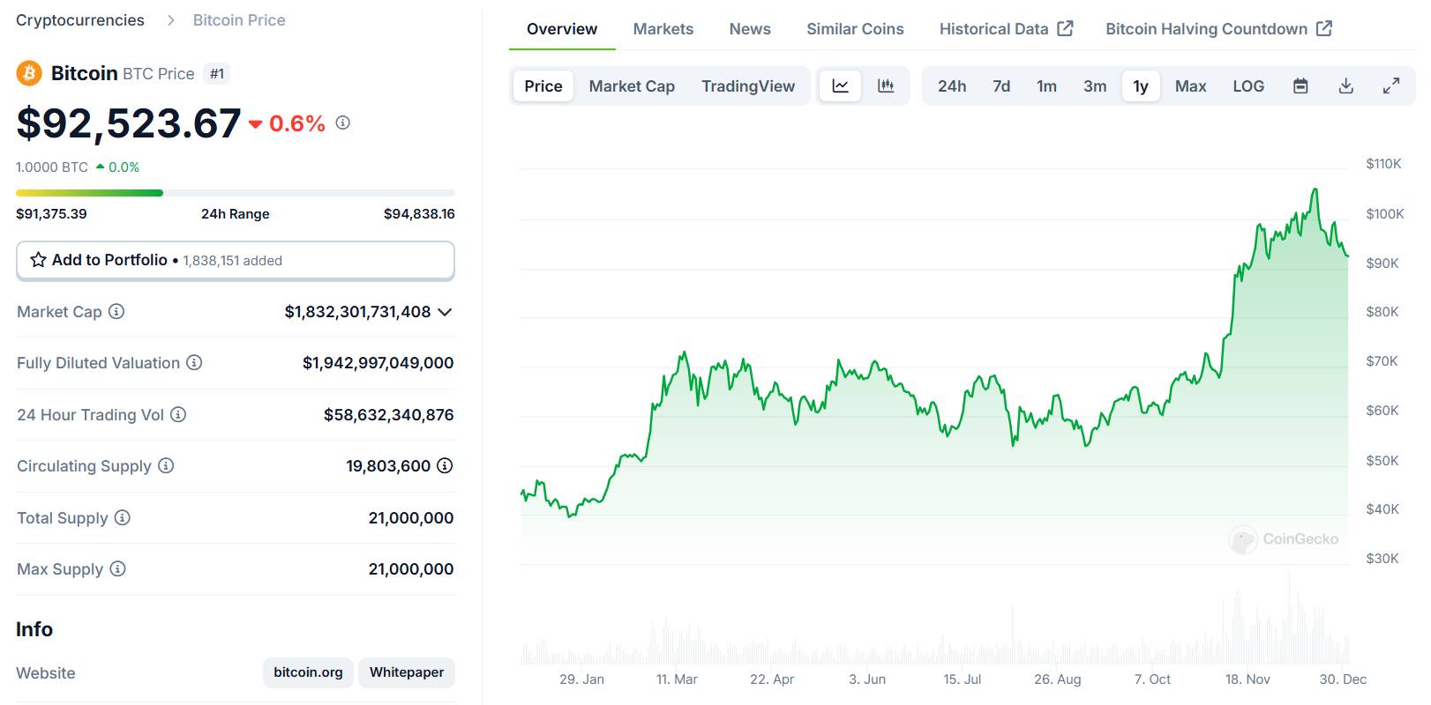This screenshot has height=705, width=1431.
Task: Set chart range to Max
Action: click(1190, 86)
